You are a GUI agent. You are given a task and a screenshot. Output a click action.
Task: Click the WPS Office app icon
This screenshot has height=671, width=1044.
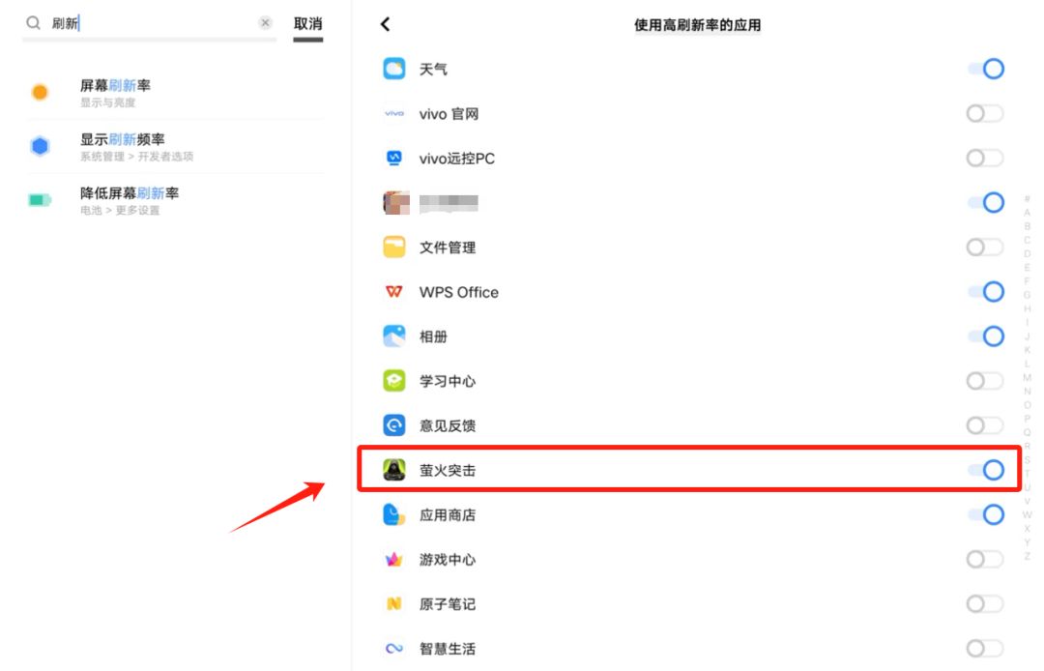(x=394, y=292)
